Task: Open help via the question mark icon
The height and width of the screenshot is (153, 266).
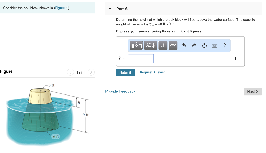Action: (224, 45)
